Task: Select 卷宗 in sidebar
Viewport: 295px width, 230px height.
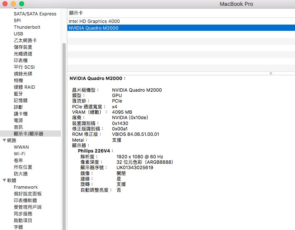Action: 18,160
